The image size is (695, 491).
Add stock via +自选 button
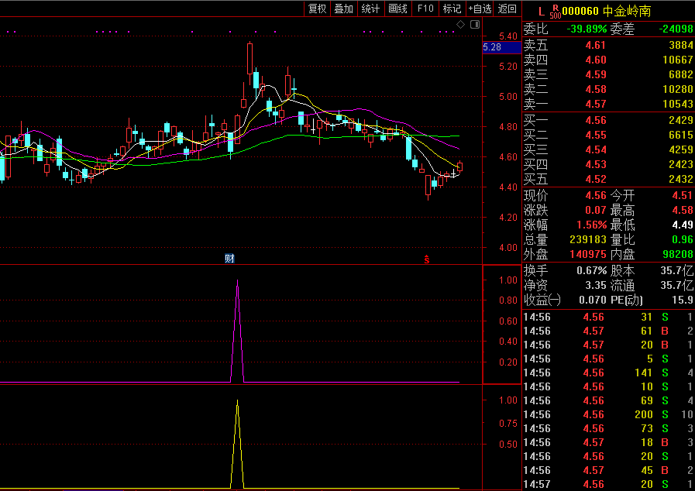coord(480,9)
